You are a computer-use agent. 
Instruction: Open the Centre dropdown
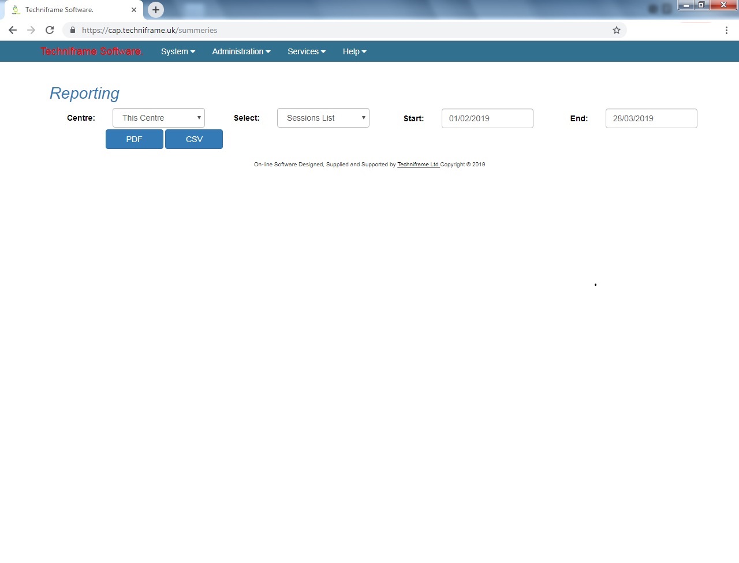tap(159, 118)
